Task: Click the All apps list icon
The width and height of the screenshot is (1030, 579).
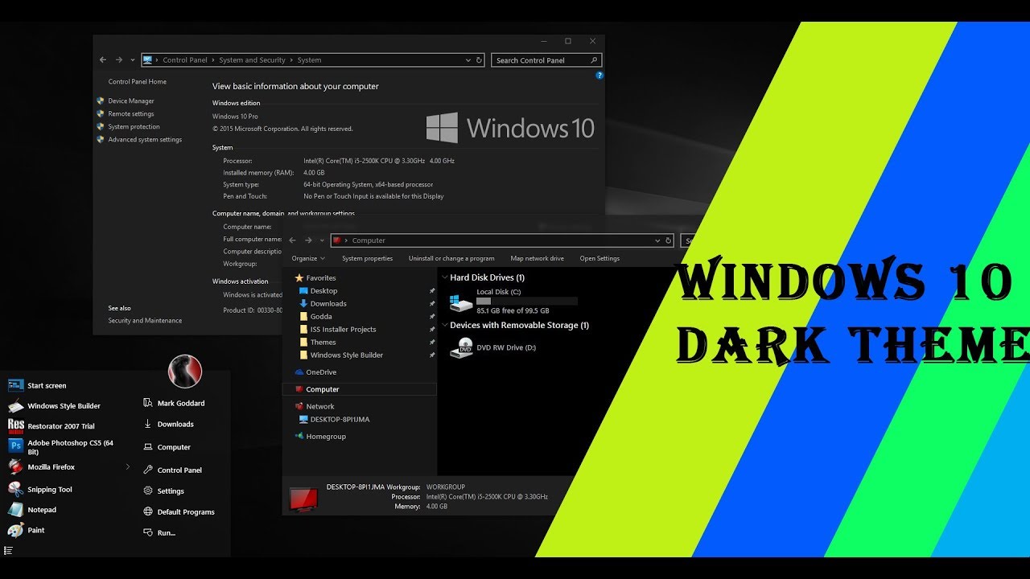Action: click(x=8, y=551)
